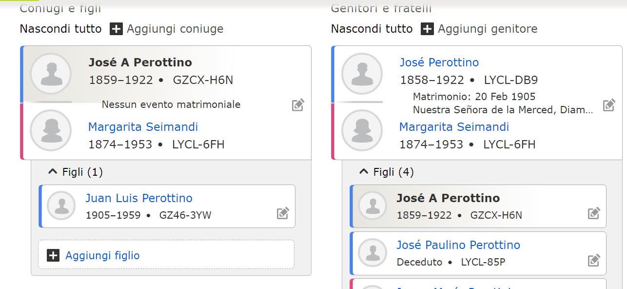This screenshot has height=289, width=627.
Task: Collapse the Figli (1) children list
Action: click(x=53, y=172)
